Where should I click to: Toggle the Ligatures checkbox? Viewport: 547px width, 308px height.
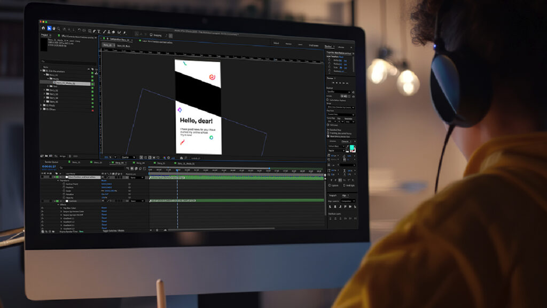coord(331,185)
